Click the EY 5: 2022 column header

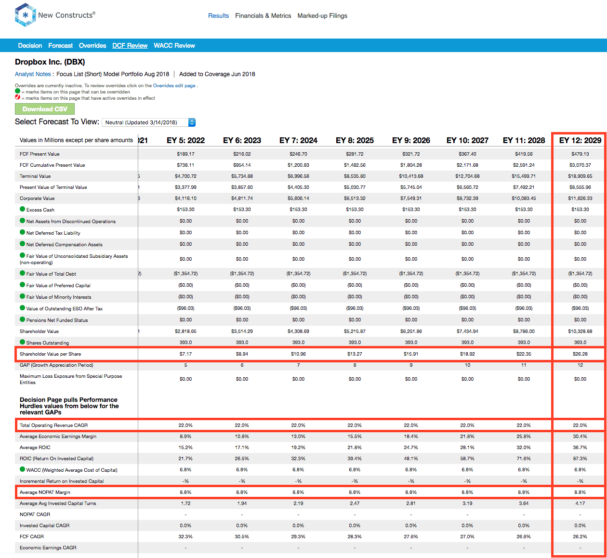(x=185, y=140)
